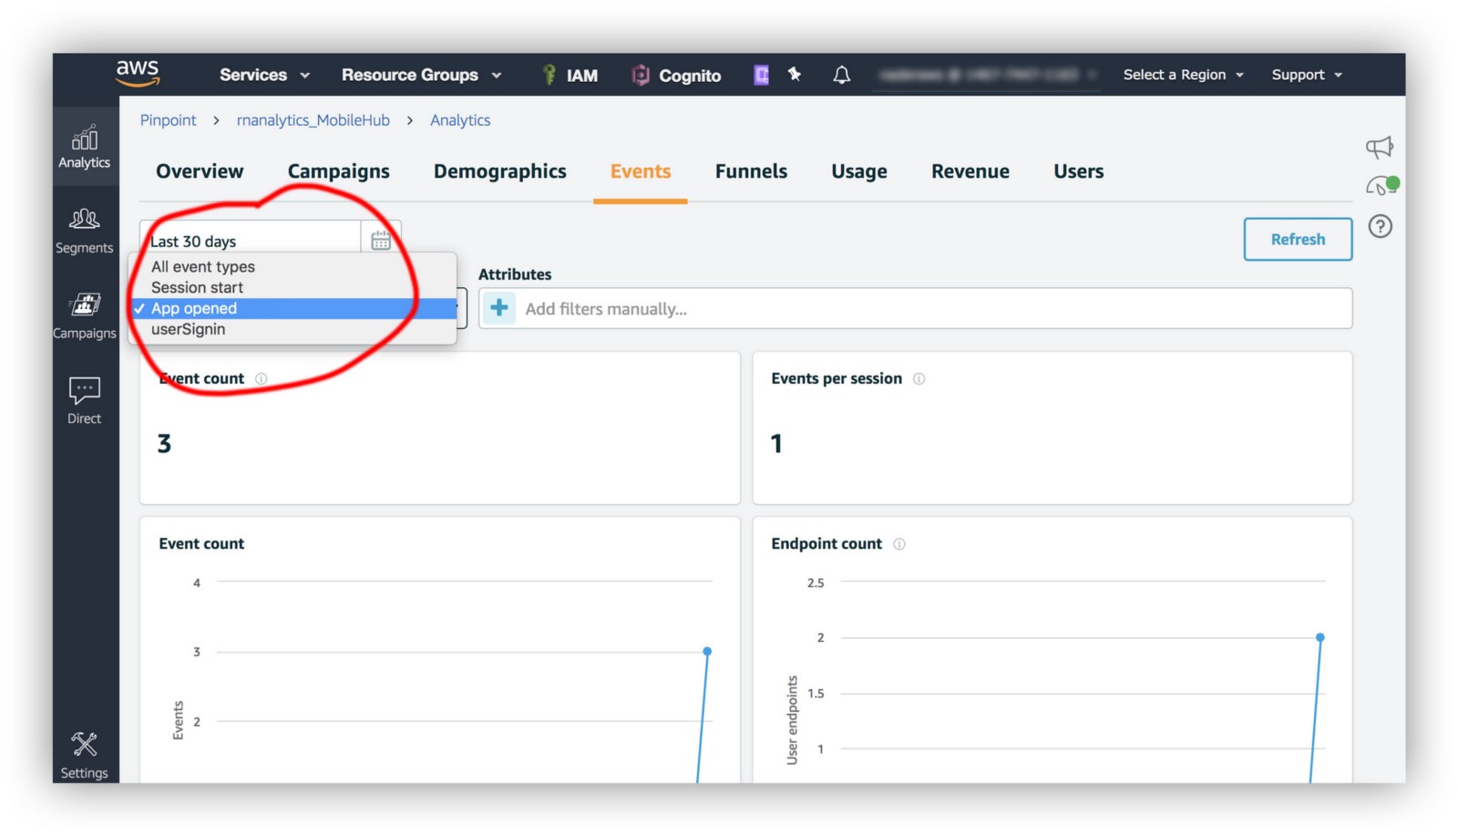
Task: Click the notifications bell icon
Action: click(841, 75)
